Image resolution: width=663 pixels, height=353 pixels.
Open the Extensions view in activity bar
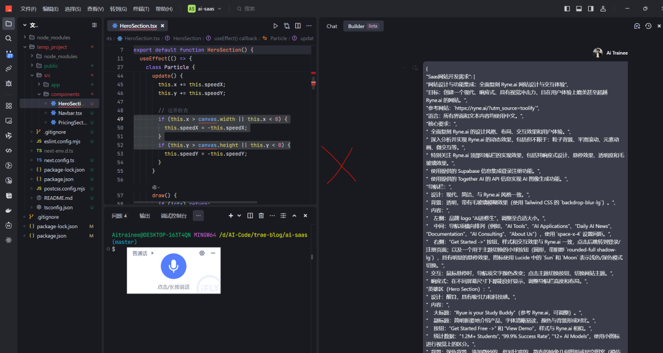click(9, 105)
